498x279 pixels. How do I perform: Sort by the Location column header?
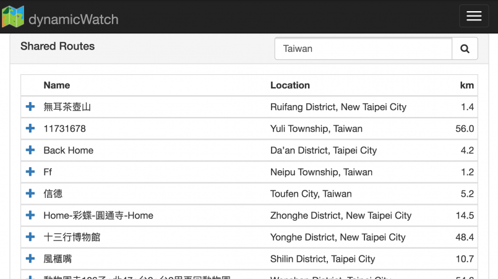(290, 85)
